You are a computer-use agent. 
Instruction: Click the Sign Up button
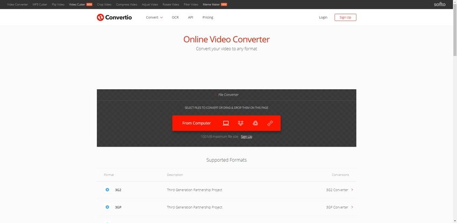click(345, 17)
